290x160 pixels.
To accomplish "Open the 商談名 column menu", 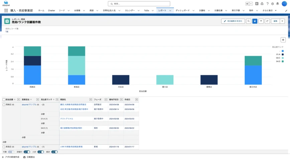I will coord(91,100).
